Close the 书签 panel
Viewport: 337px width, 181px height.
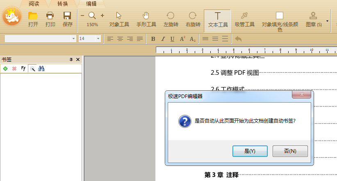coord(78,60)
